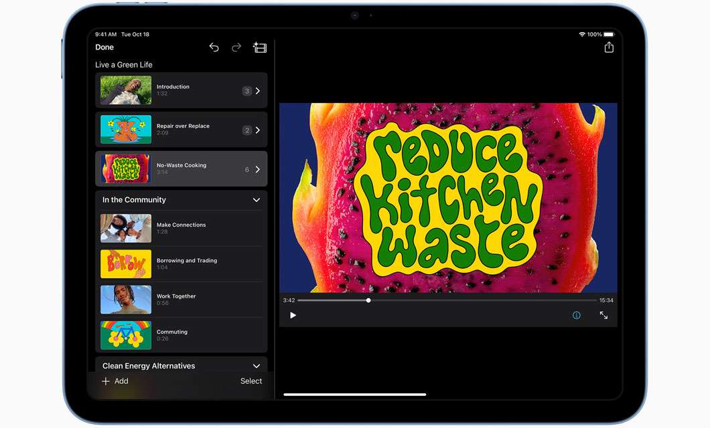Tap the No-Waste Cooking count 6
The image size is (710, 428).
pos(246,169)
